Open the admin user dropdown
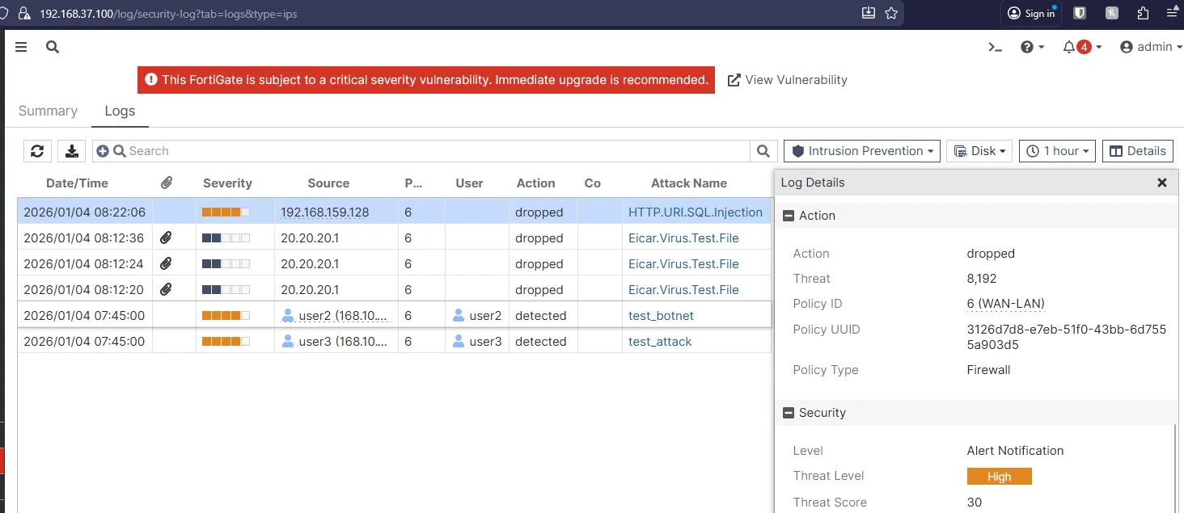This screenshot has width=1184, height=513. (1149, 47)
